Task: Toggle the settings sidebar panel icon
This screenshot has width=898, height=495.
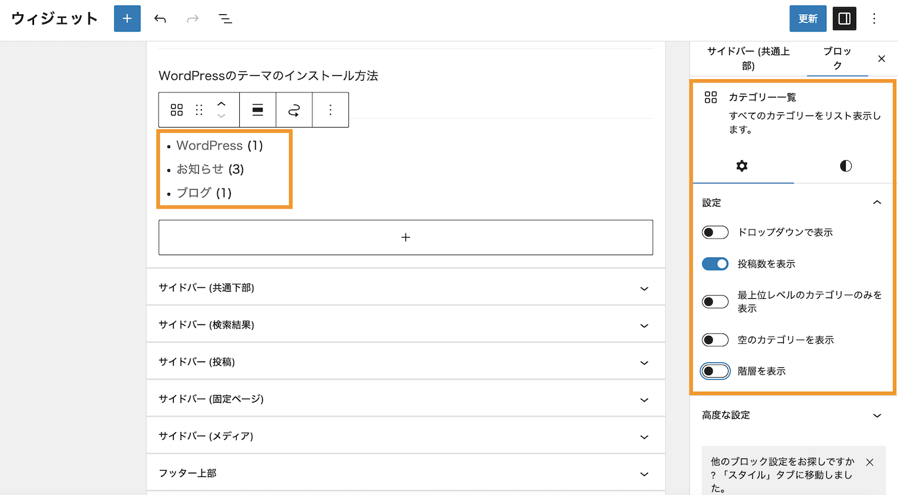Action: click(x=845, y=19)
